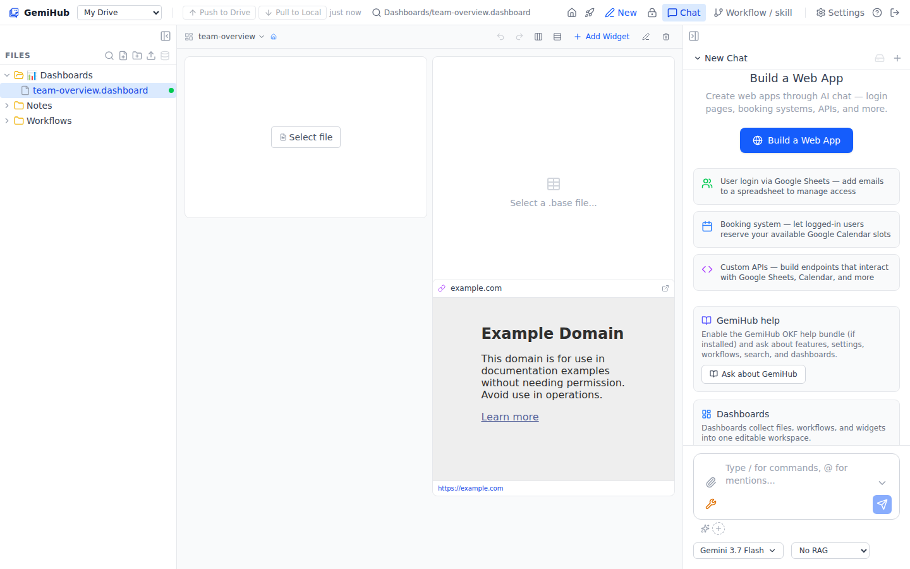Select the Notes folder
This screenshot has width=910, height=569.
(x=39, y=106)
